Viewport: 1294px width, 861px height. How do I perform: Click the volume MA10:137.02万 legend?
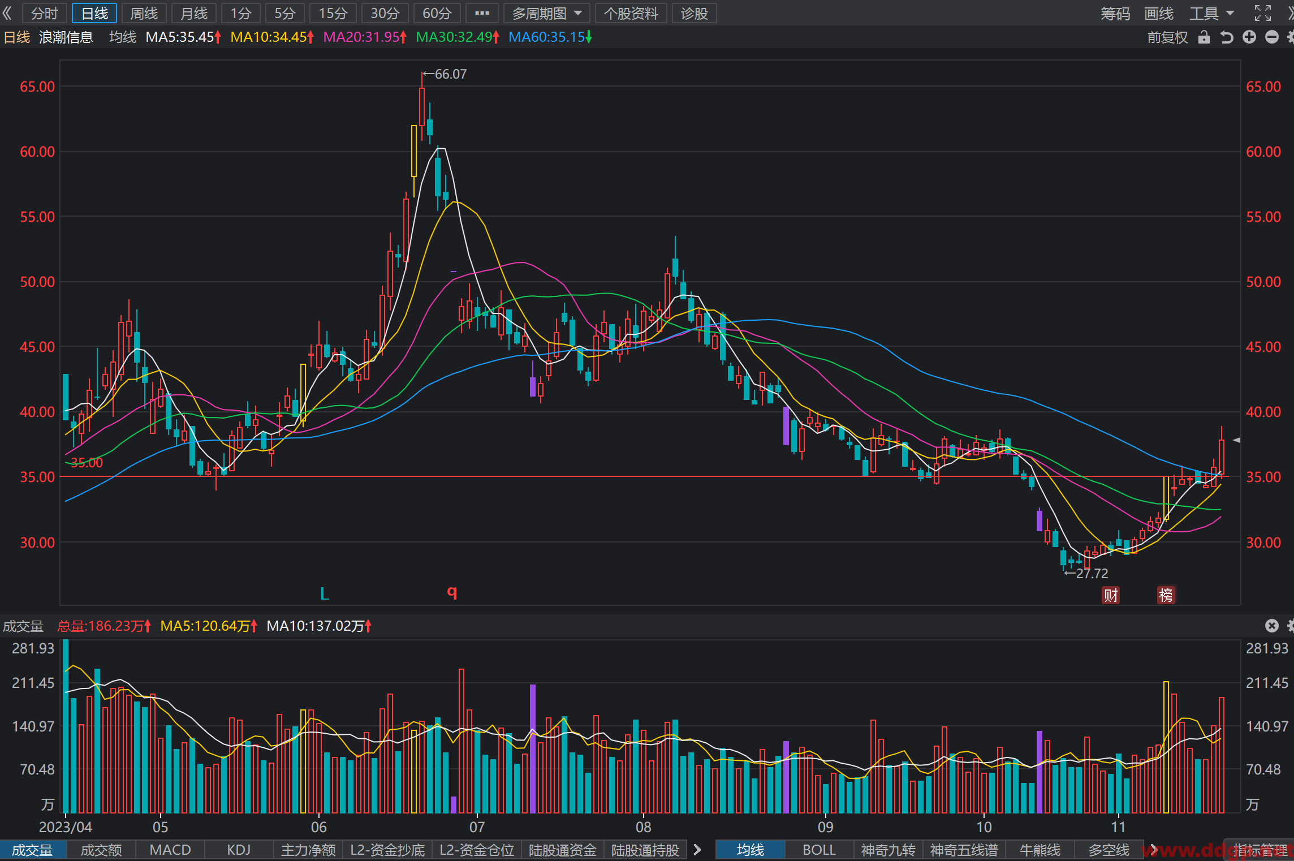[319, 626]
